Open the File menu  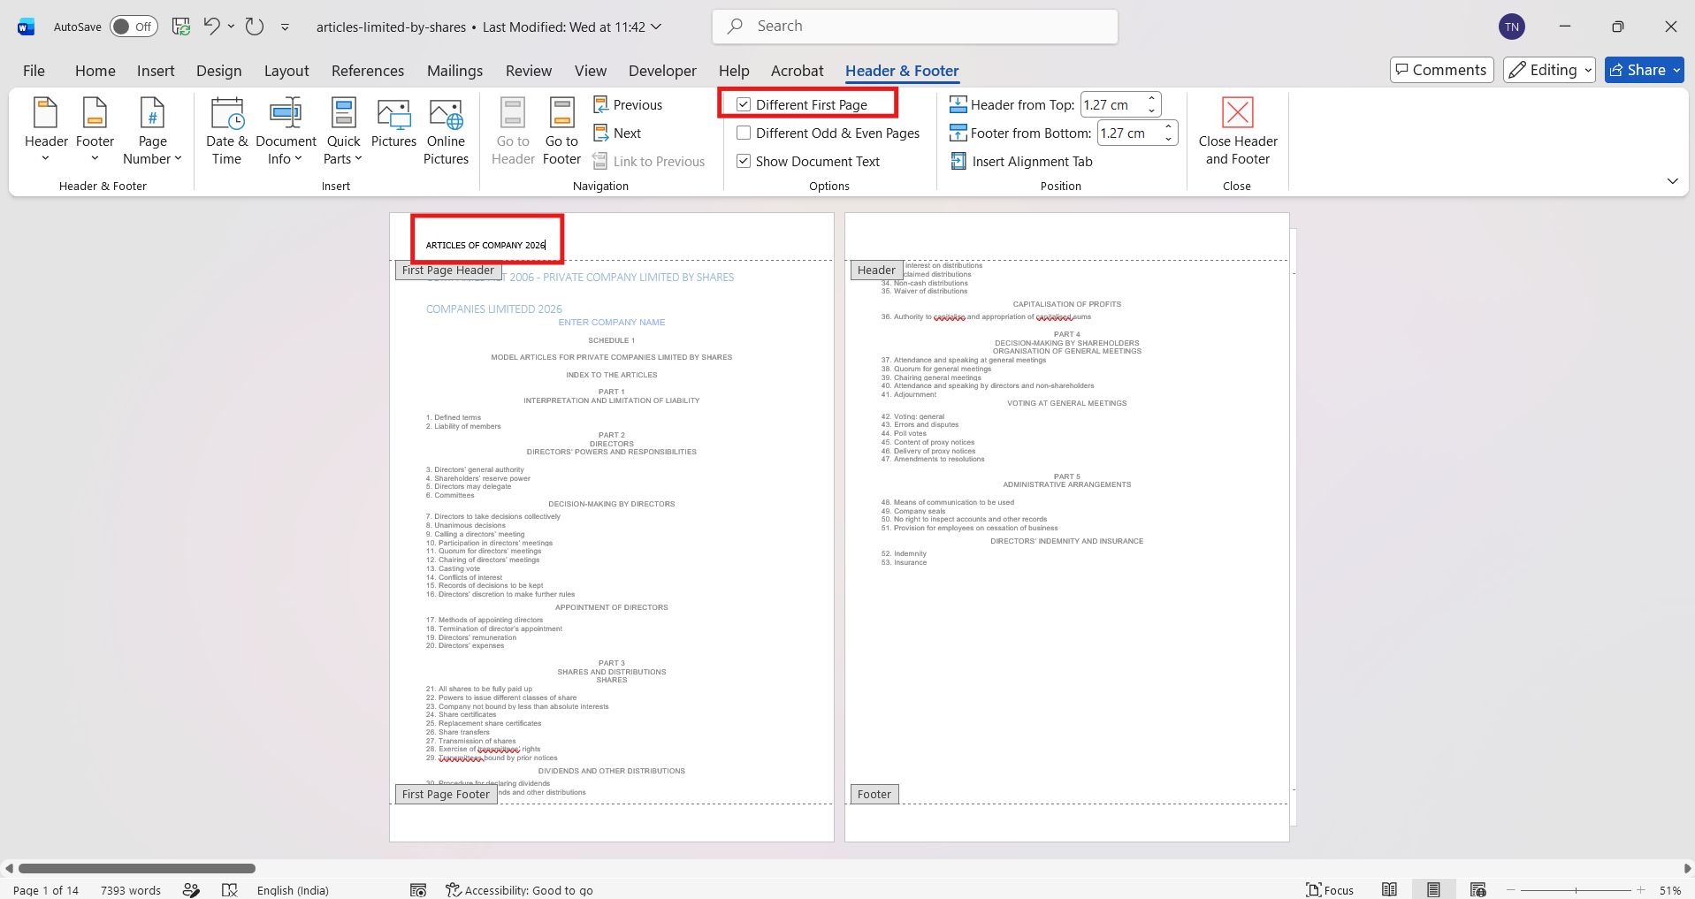tap(34, 71)
